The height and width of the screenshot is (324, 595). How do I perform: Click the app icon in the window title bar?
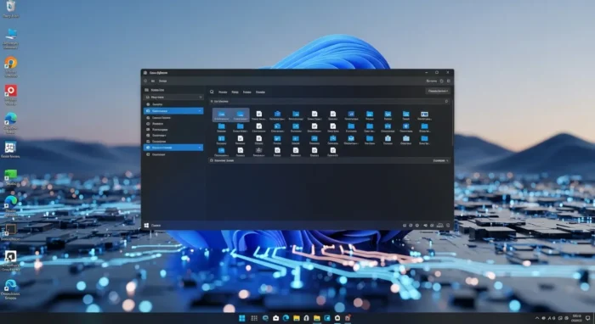pyautogui.click(x=145, y=73)
